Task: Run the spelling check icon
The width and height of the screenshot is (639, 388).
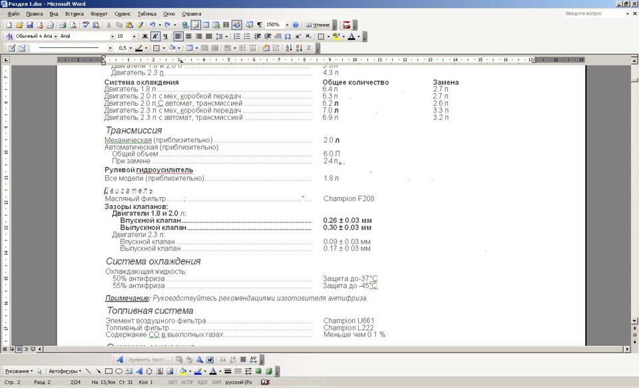Action: click(x=86, y=25)
